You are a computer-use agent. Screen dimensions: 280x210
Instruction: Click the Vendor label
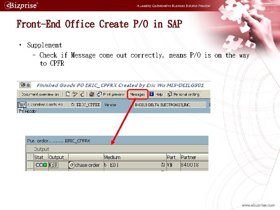click(x=110, y=105)
